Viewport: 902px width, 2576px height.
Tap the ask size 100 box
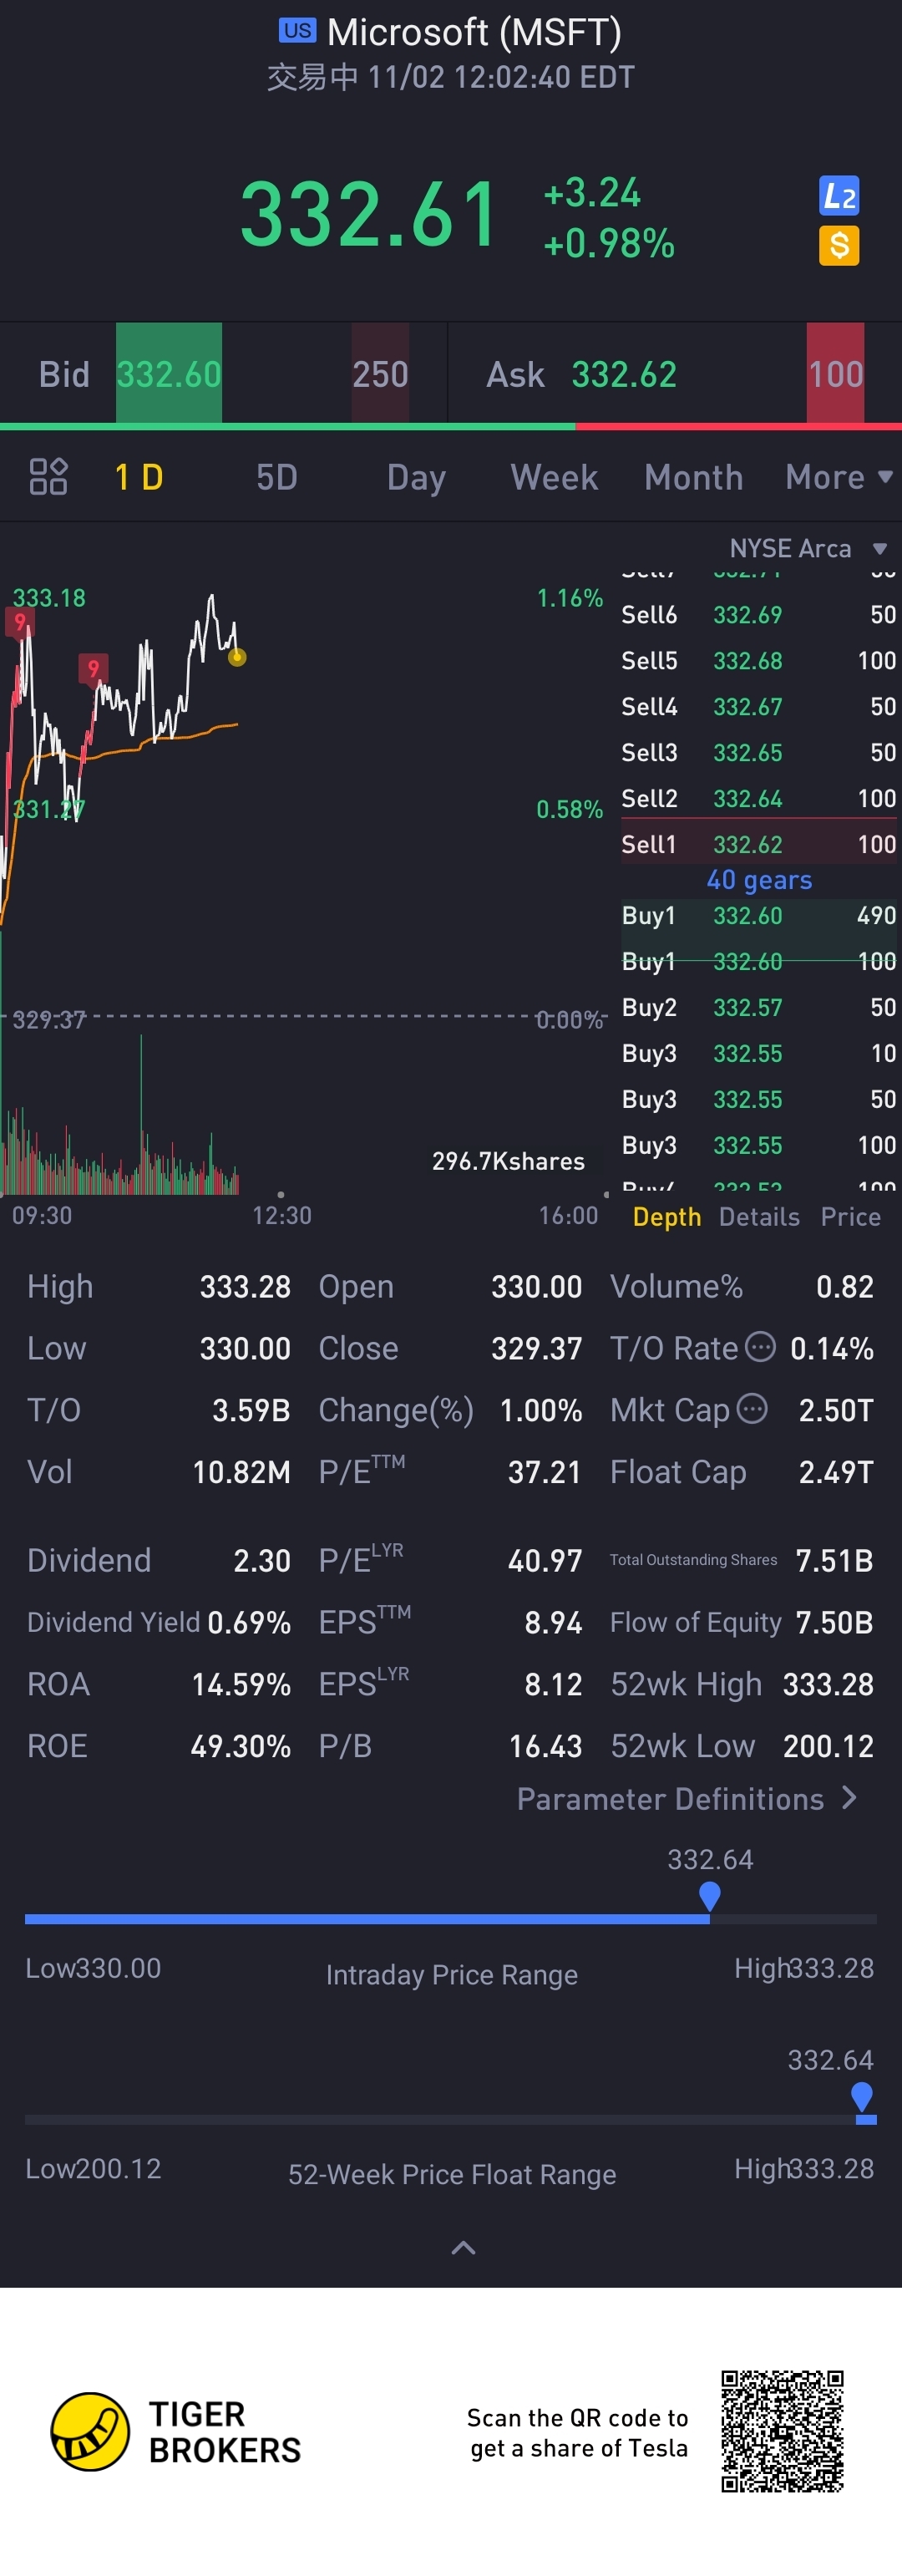click(835, 373)
